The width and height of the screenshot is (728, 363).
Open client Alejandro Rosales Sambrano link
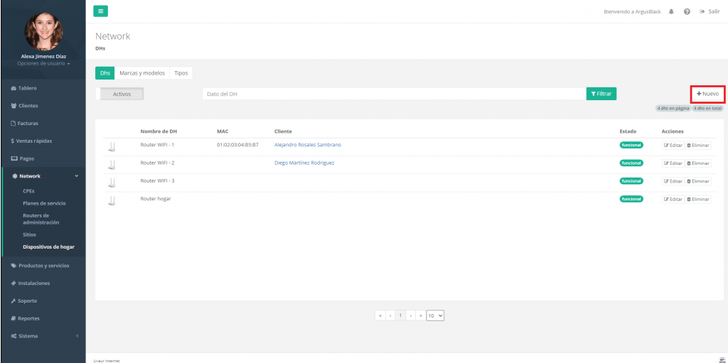point(307,145)
